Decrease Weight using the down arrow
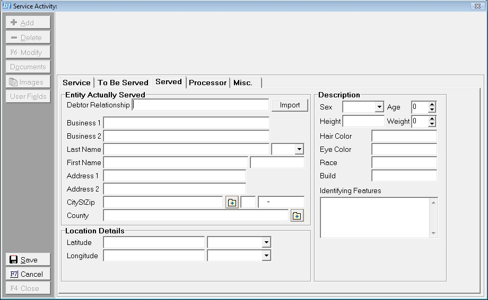 pyautogui.click(x=432, y=124)
